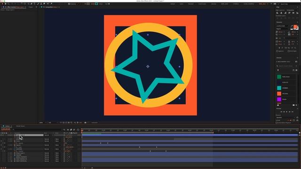Click the Add button next to Stroke
The width and height of the screenshot is (301, 169).
(x=109, y=4)
